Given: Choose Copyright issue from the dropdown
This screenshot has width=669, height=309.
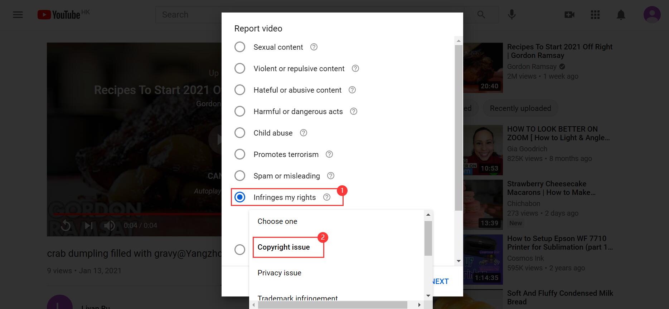Looking at the screenshot, I should (336, 247).
